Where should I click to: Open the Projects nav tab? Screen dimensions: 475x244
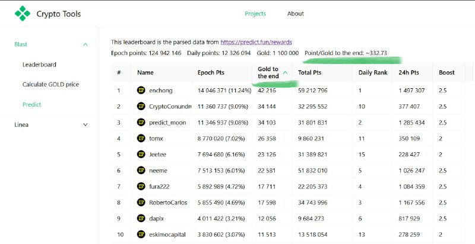pyautogui.click(x=255, y=14)
